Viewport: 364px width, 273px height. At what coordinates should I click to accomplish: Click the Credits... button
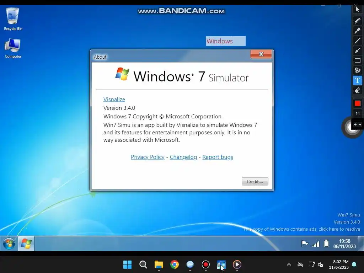point(255,181)
